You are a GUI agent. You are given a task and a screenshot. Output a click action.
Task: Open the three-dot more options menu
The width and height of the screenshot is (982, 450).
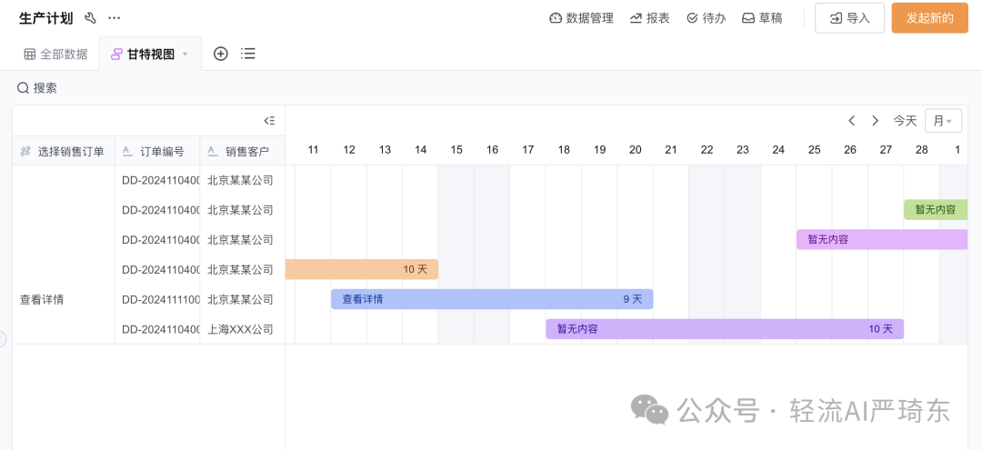click(114, 18)
